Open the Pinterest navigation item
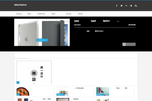 point(81,14)
